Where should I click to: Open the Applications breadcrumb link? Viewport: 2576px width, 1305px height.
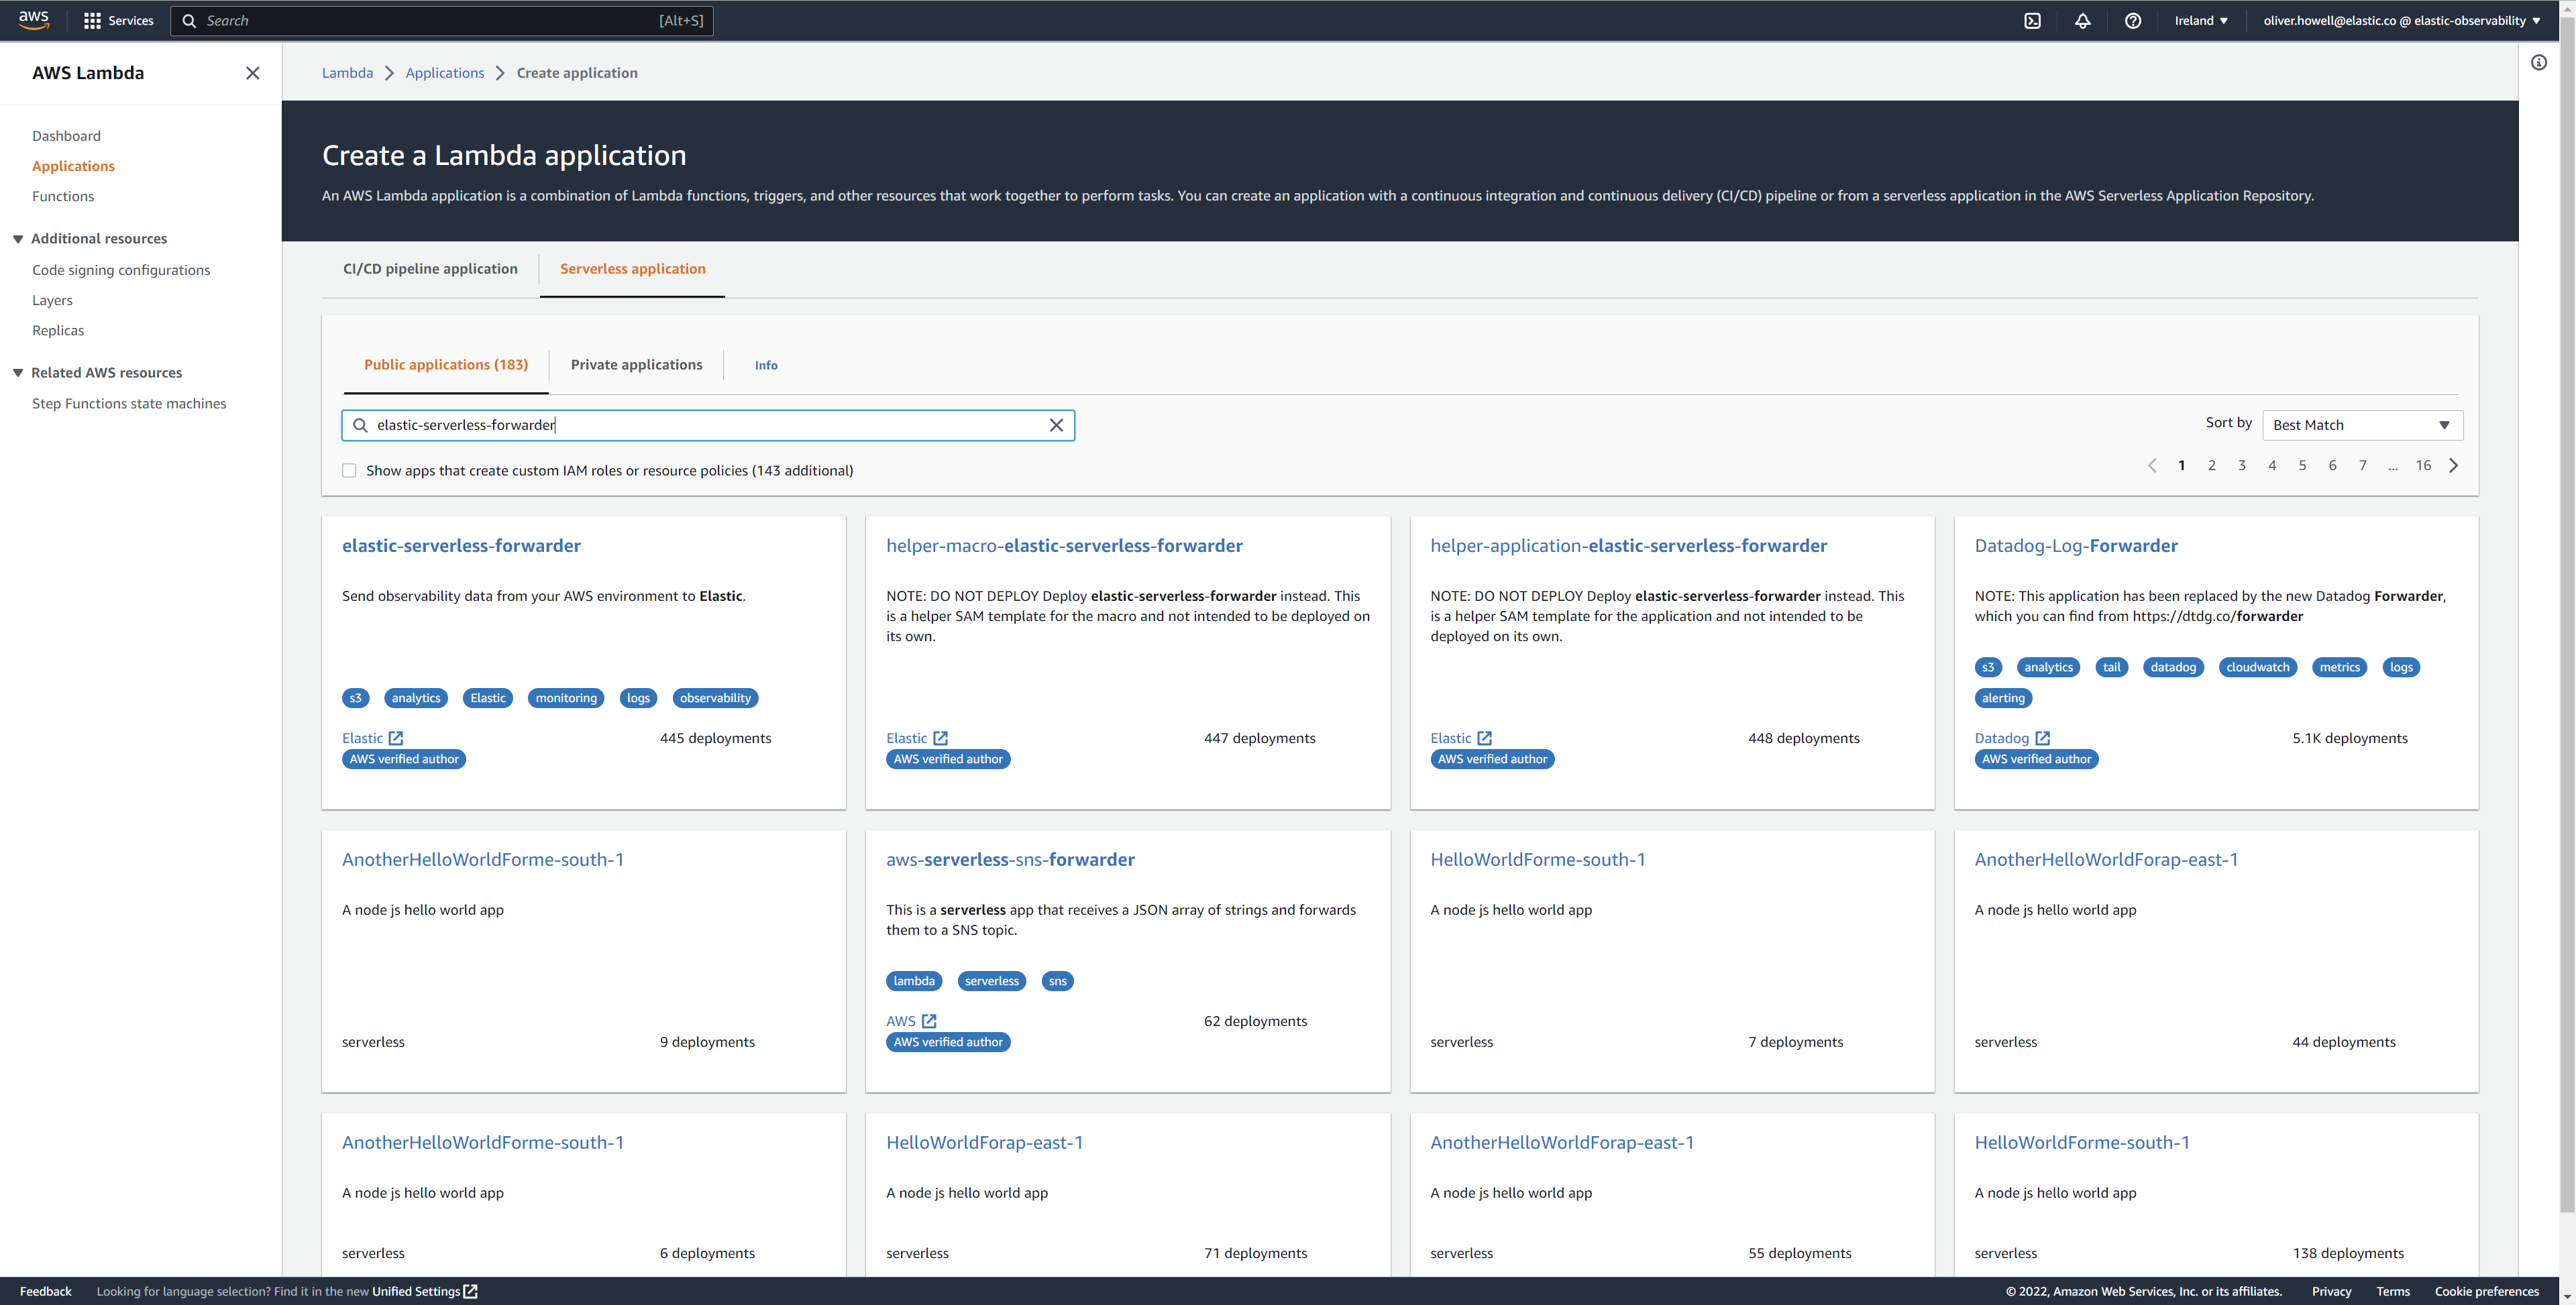(x=444, y=72)
